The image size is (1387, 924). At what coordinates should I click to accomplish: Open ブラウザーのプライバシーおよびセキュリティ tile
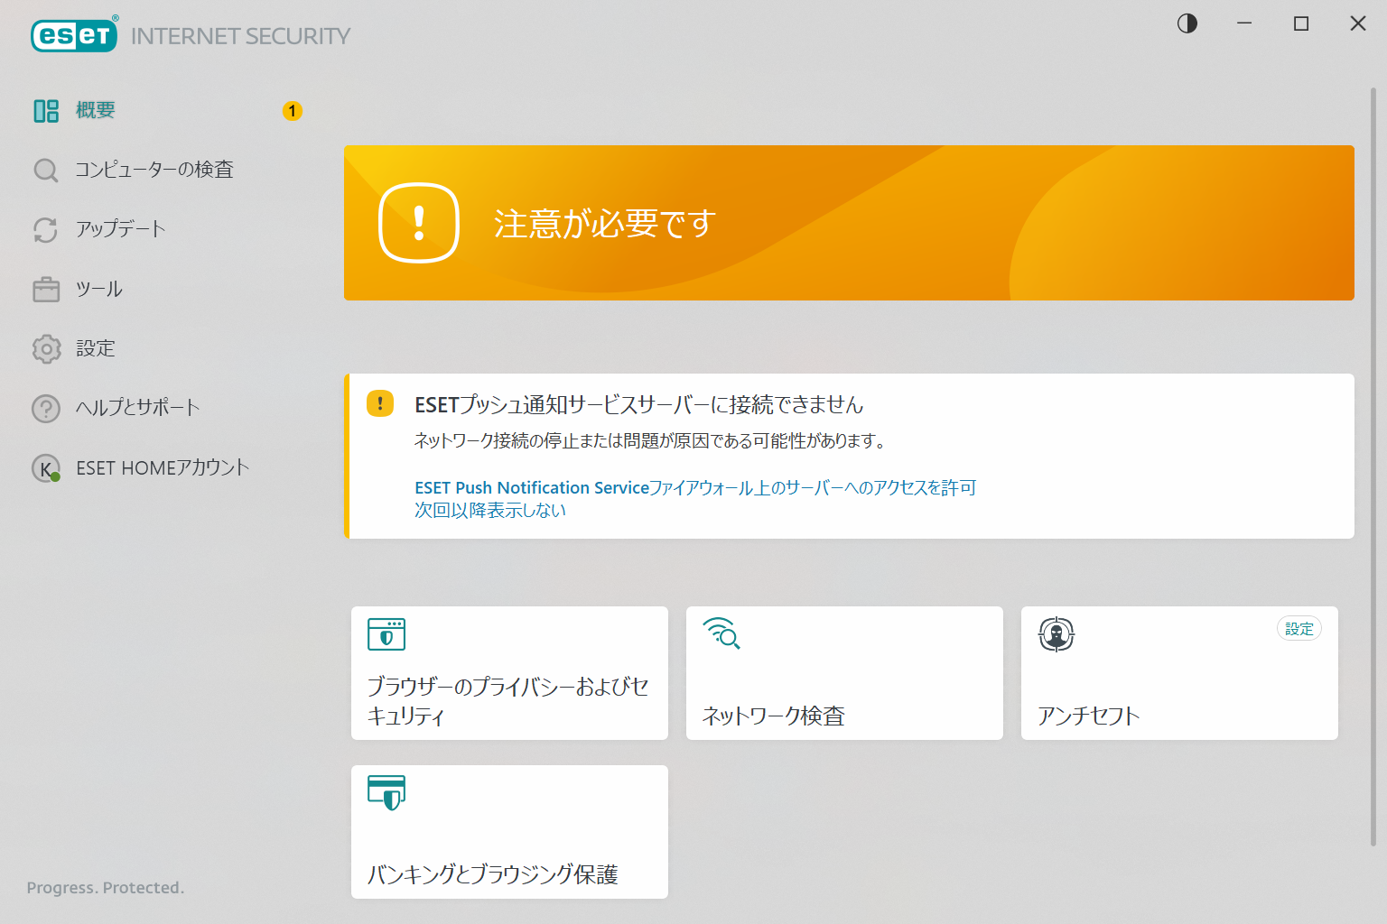pos(508,700)
